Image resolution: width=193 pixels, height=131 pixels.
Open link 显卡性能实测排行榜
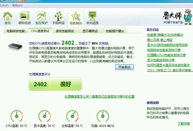(161, 60)
